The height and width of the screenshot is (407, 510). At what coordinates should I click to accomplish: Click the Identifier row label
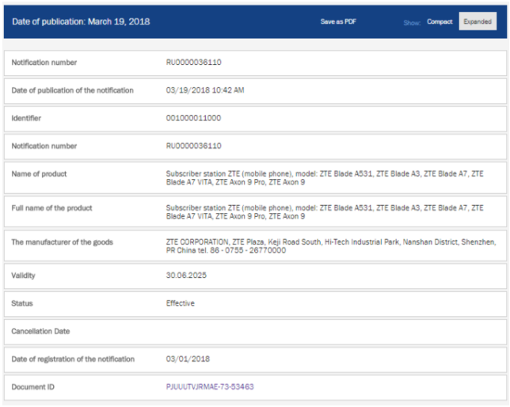pos(26,118)
